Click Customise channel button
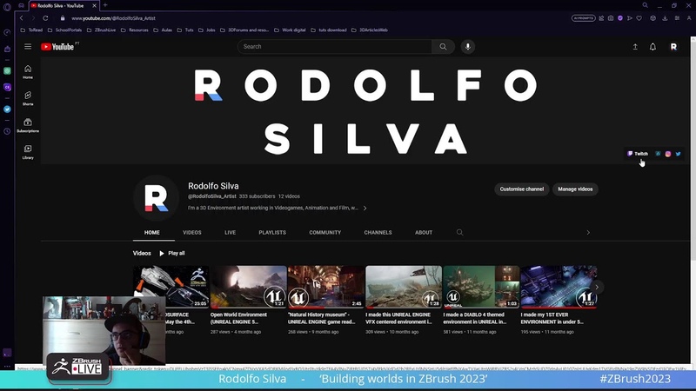Image resolution: width=696 pixels, height=391 pixels. point(521,189)
